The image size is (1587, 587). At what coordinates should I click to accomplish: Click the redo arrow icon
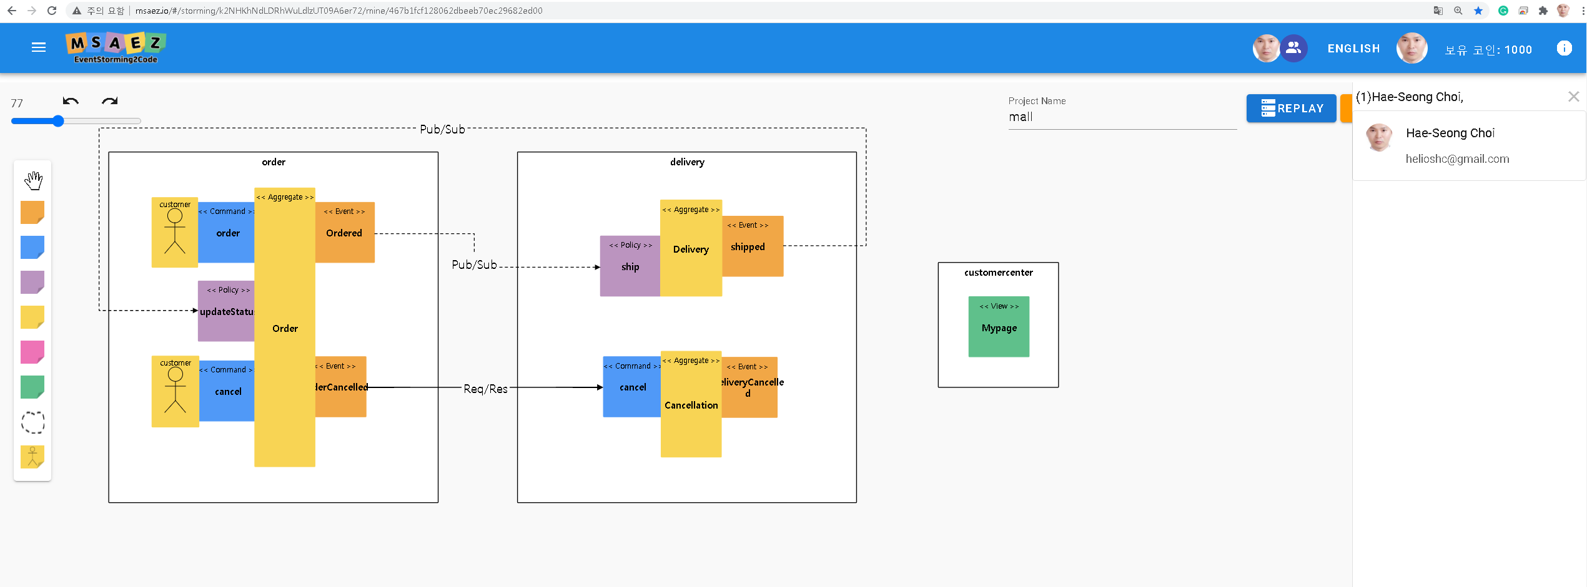[110, 102]
